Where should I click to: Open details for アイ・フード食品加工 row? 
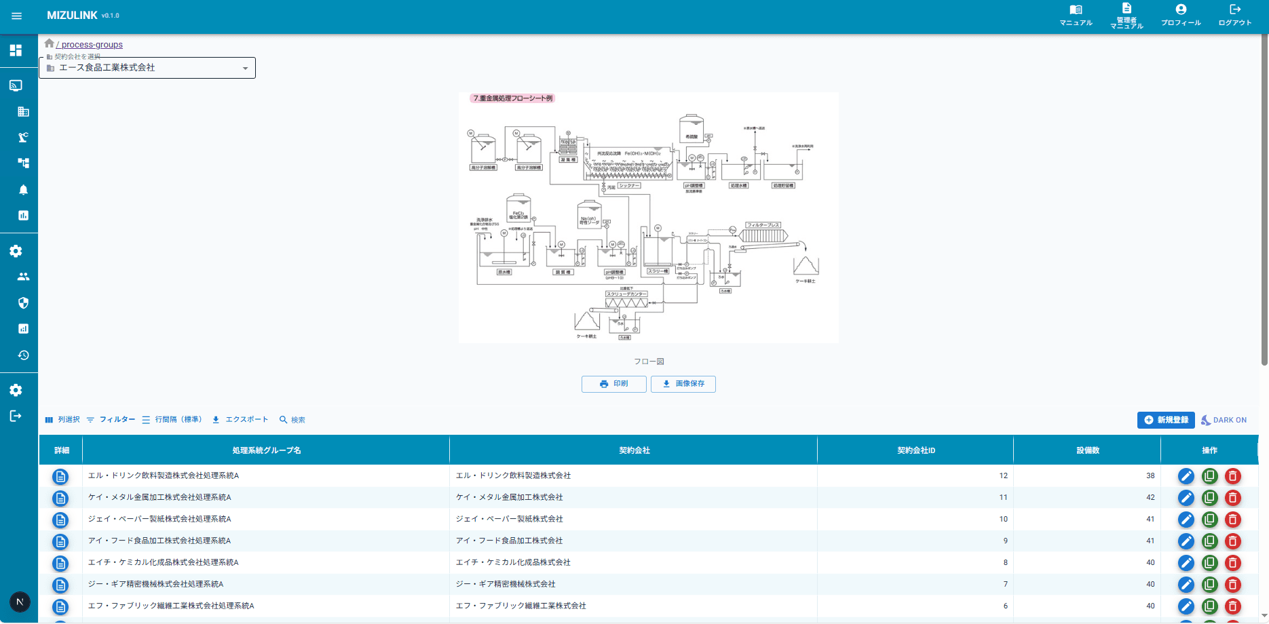click(x=60, y=541)
